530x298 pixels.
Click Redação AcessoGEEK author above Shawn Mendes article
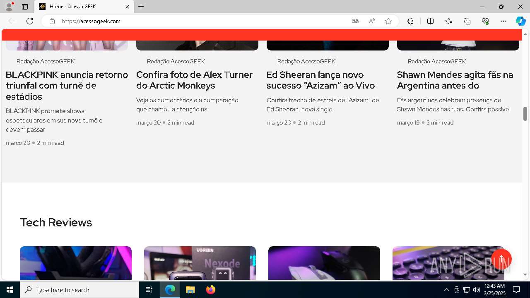click(x=437, y=61)
